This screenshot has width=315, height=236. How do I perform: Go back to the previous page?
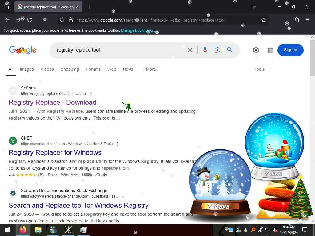(x=7, y=20)
